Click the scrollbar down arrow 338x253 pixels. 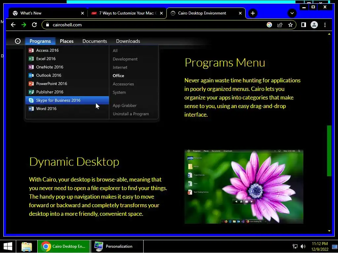pyautogui.click(x=329, y=231)
